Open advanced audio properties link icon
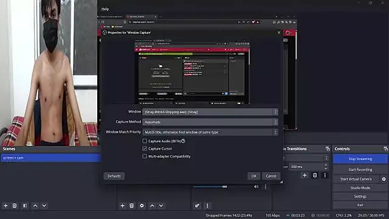This screenshot has height=219, width=389. pyautogui.click(x=197, y=206)
